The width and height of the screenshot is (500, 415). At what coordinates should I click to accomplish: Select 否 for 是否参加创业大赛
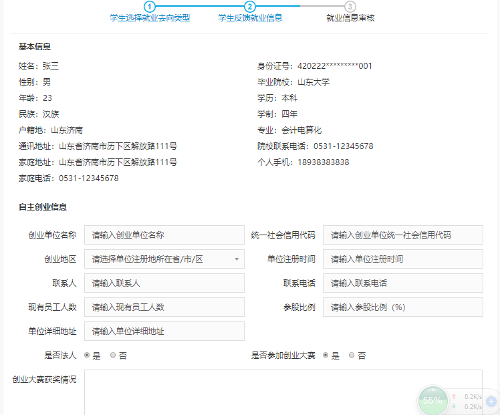(x=352, y=356)
